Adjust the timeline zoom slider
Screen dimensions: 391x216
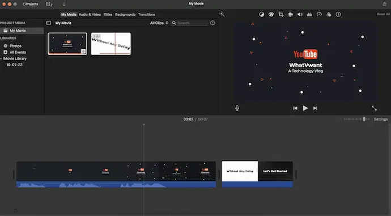point(364,119)
